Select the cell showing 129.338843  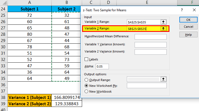[x=67, y=104]
